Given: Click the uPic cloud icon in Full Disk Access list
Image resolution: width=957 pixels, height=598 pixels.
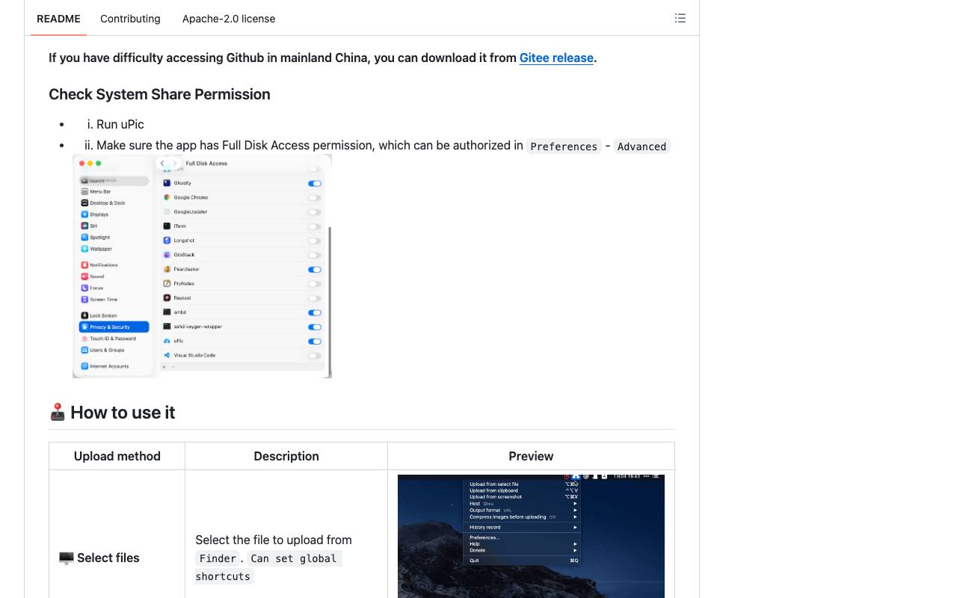Looking at the screenshot, I should 167,341.
